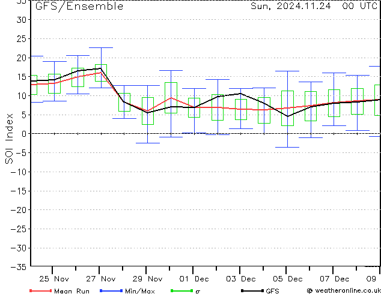Image resolution: width=381 pixels, height=294 pixels.
Task: Click the date 'Sun, 2024.11.24' header text
Action: coord(291,6)
